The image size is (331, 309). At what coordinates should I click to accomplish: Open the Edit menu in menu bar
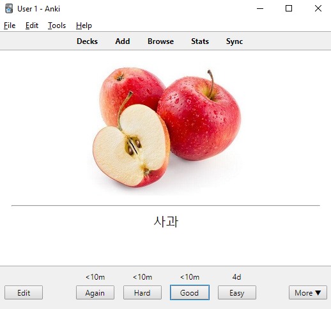[x=32, y=25]
